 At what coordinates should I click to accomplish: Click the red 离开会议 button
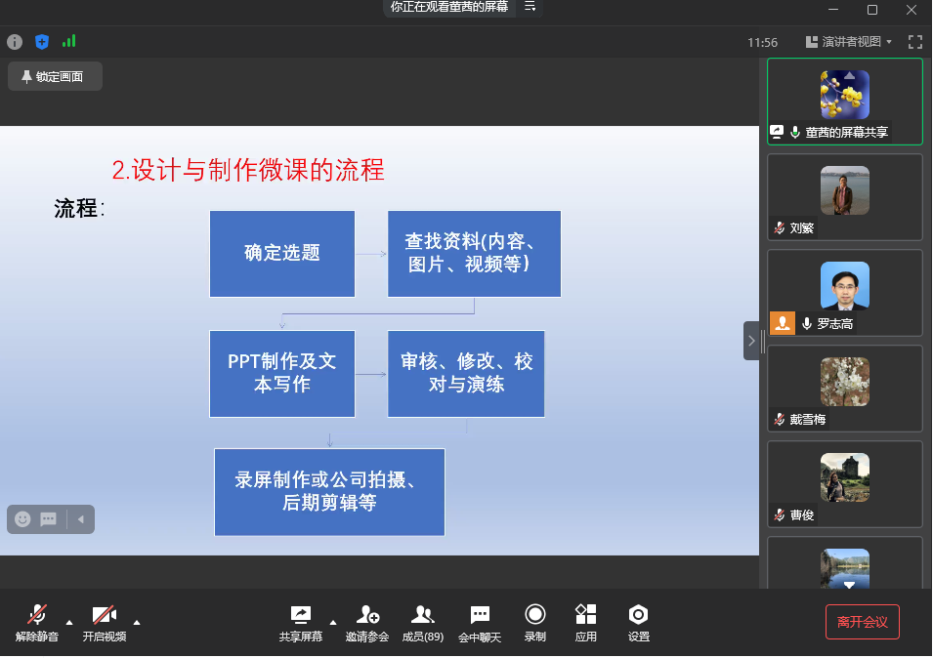click(x=862, y=622)
